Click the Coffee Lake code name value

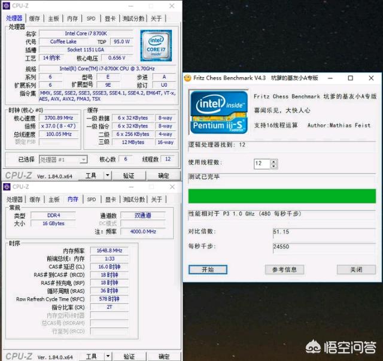(63, 41)
